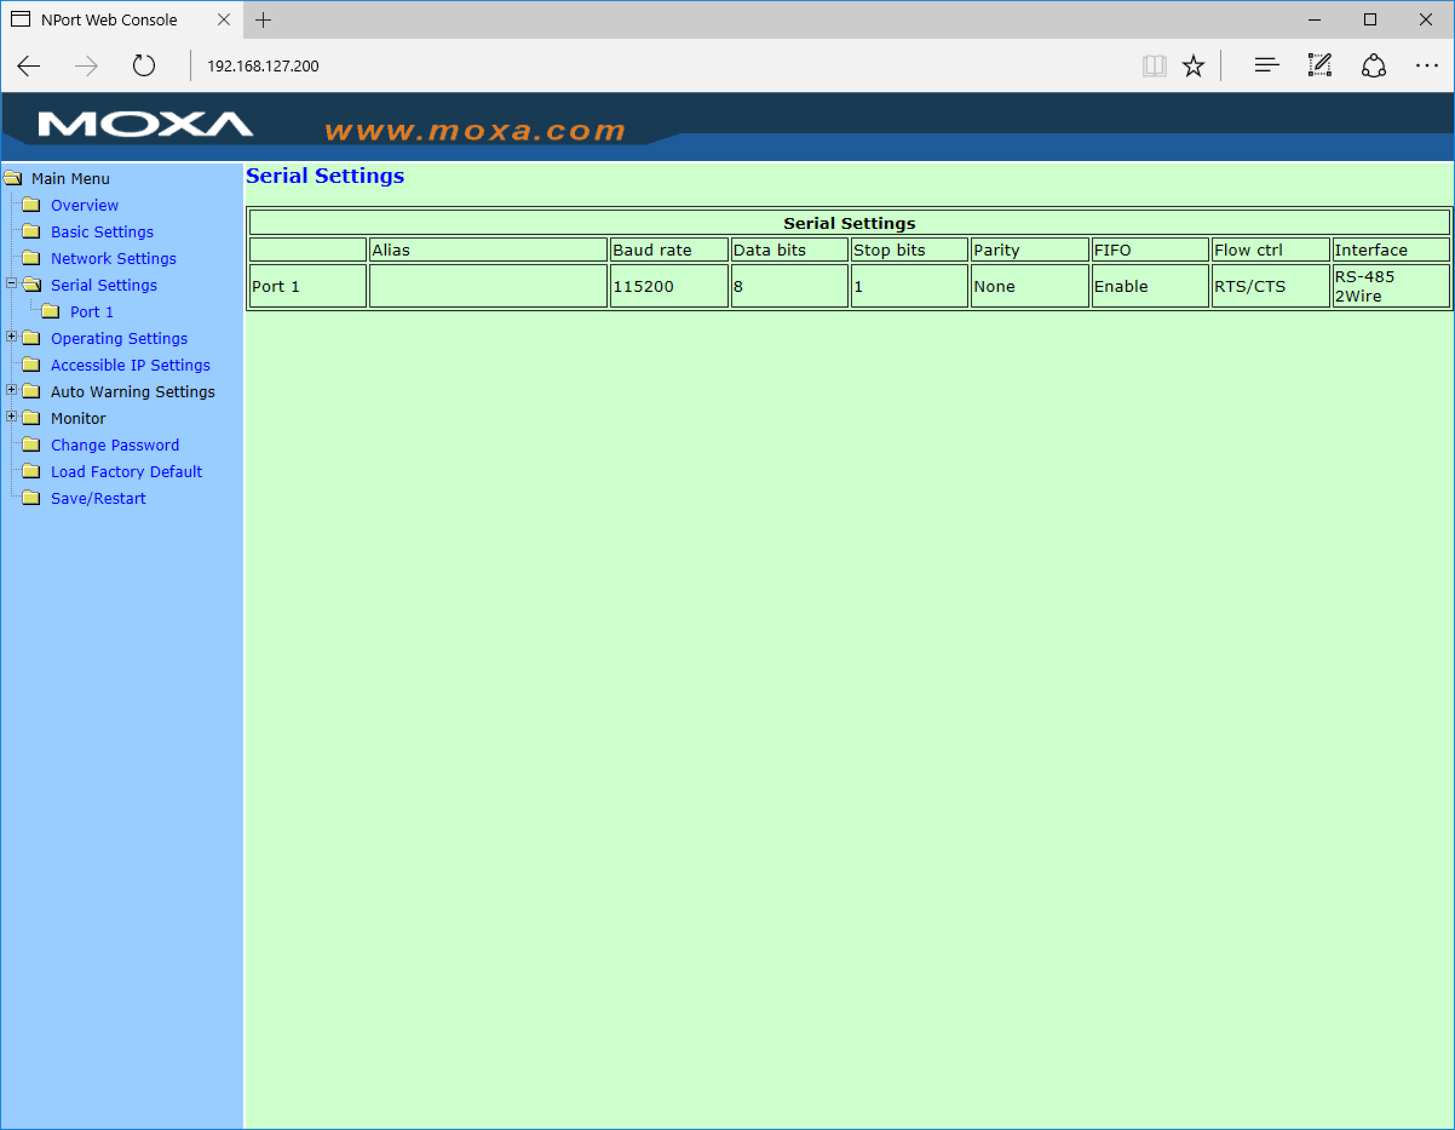Screen dimensions: 1455x1130
Task: Expand the Auto Warning Settings node
Action: point(11,390)
